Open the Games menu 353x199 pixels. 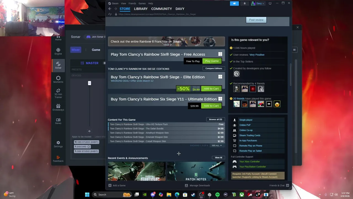point(142,3)
